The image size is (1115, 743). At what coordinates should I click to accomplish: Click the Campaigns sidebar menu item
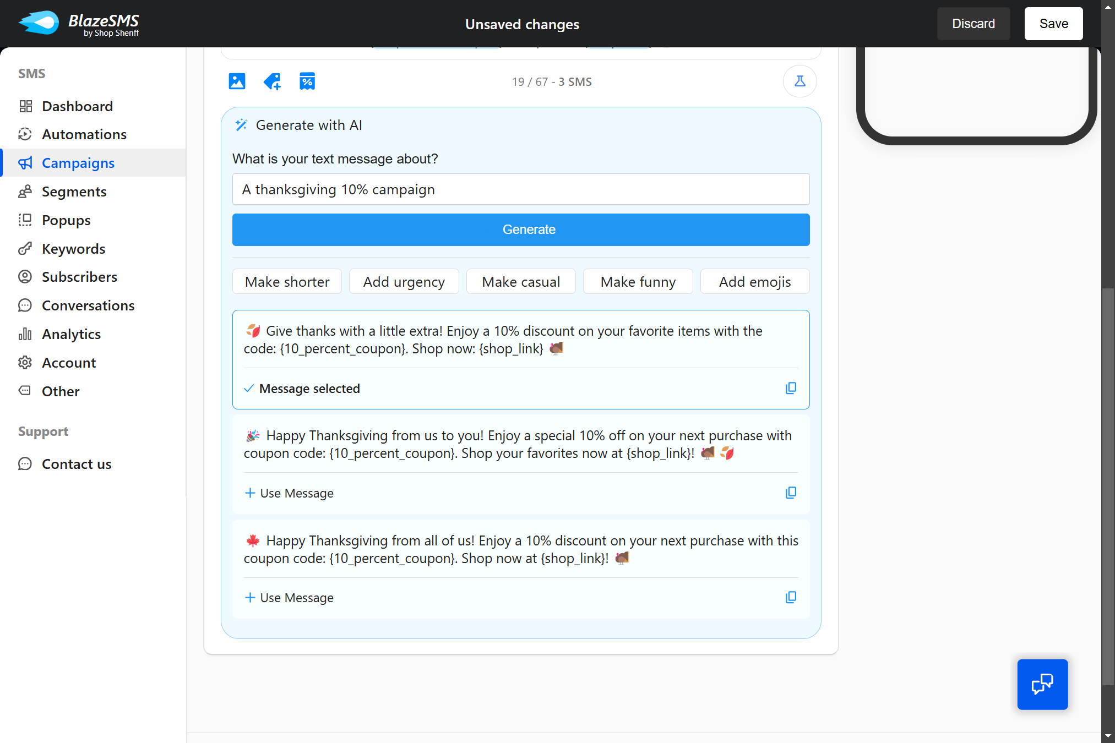coord(78,162)
